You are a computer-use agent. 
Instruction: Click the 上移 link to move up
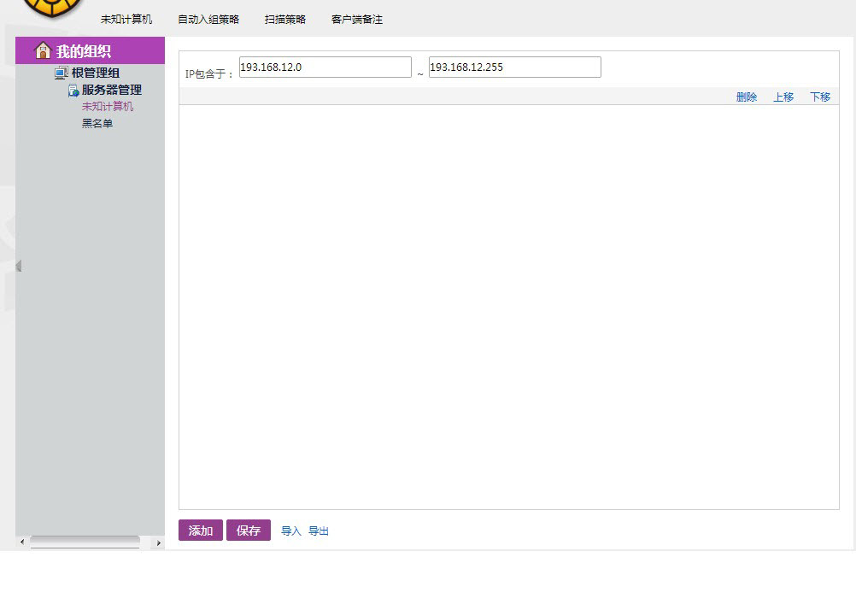point(783,97)
